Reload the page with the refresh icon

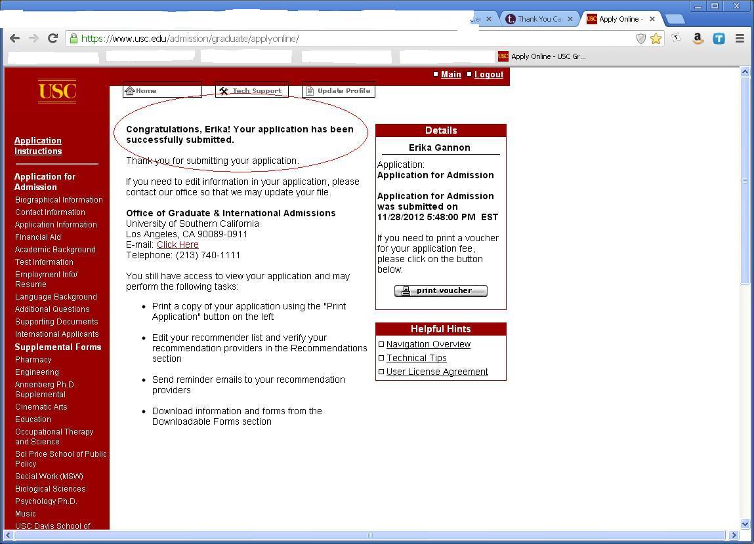pos(52,39)
